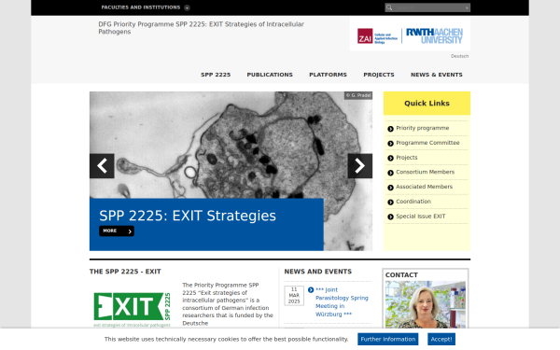
Task: Open Joint Parasitology Spring Meeting news link
Action: click(x=342, y=302)
